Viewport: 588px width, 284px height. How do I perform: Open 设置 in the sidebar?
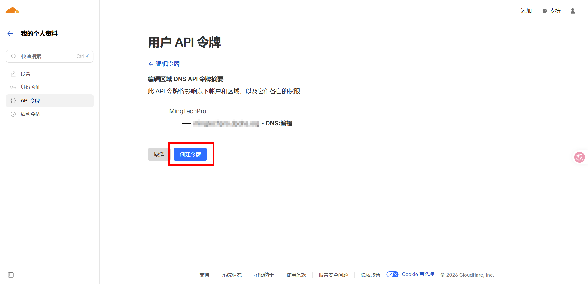(x=50, y=74)
